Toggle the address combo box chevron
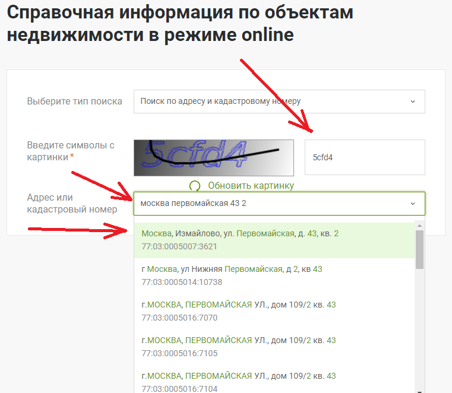452x393 pixels. click(x=413, y=204)
